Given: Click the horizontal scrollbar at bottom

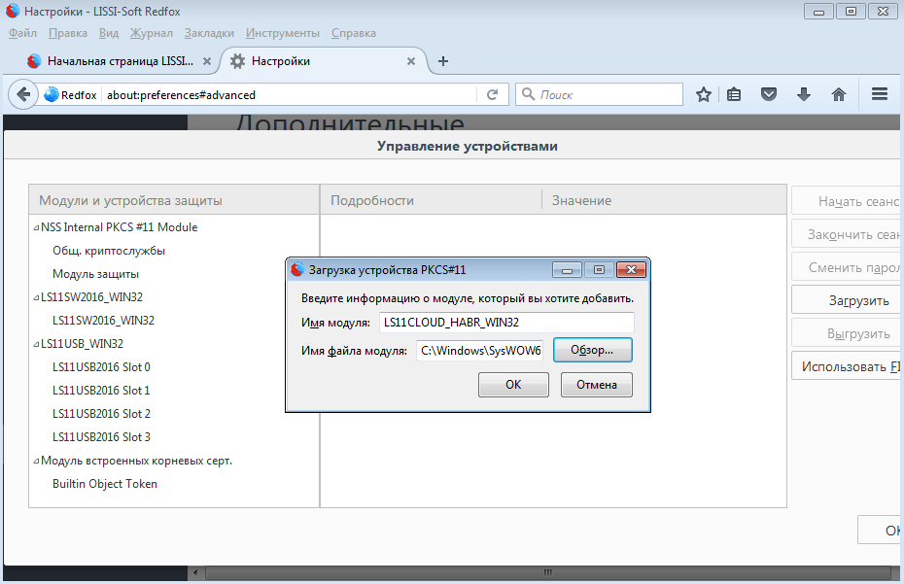Looking at the screenshot, I should 547,572.
